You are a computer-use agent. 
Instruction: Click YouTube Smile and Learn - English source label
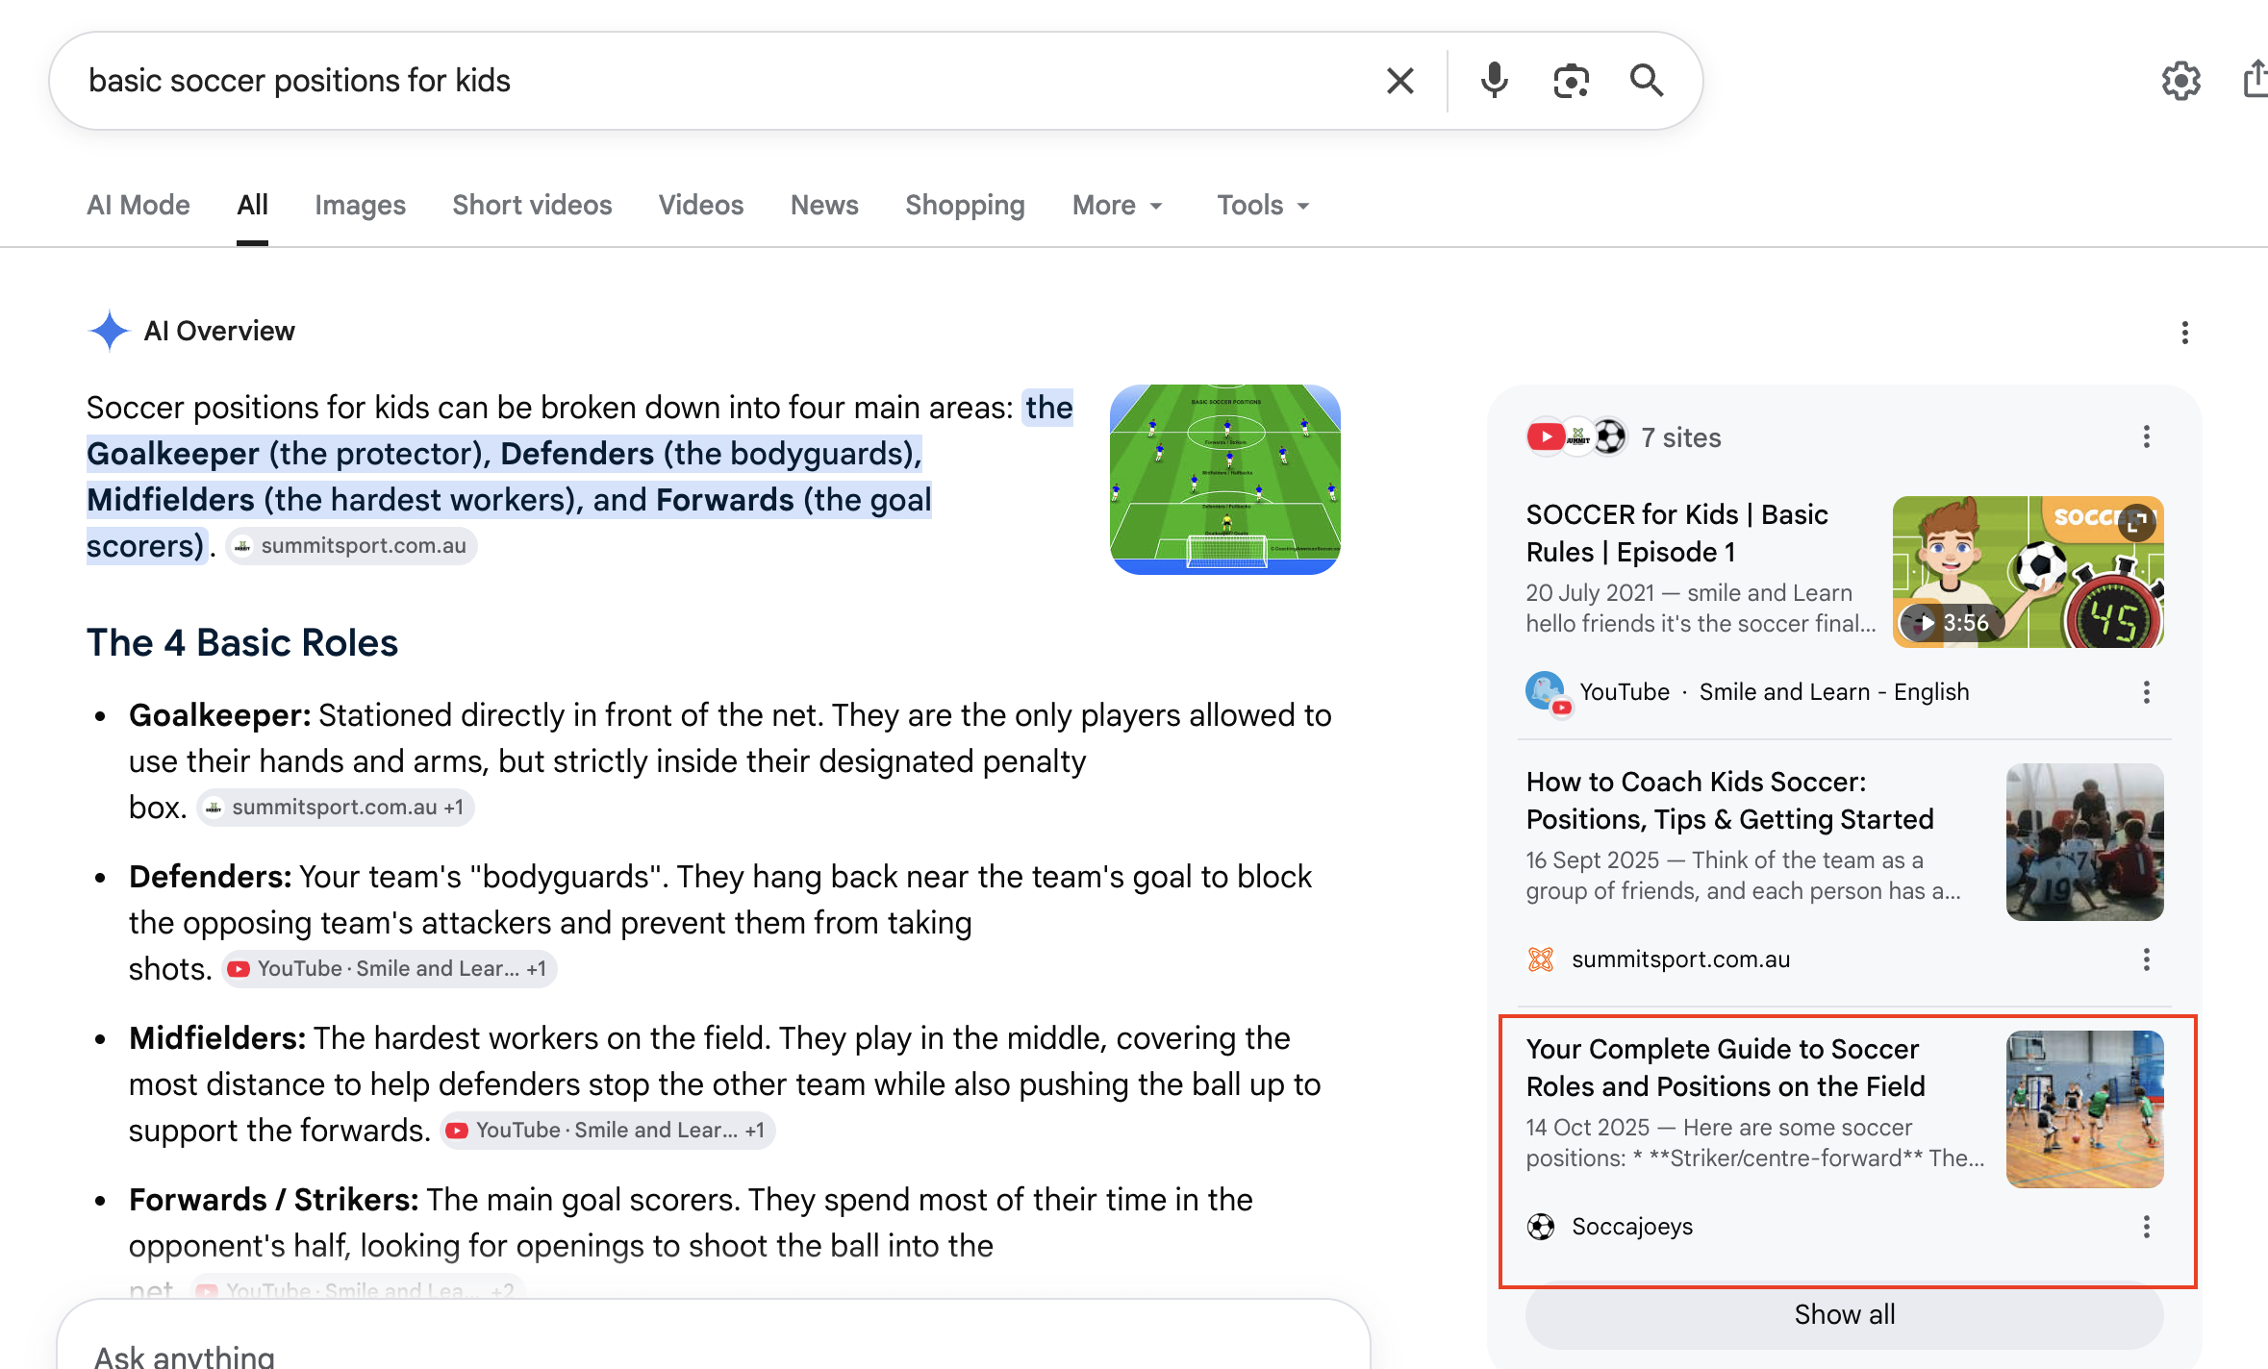[x=1774, y=692]
